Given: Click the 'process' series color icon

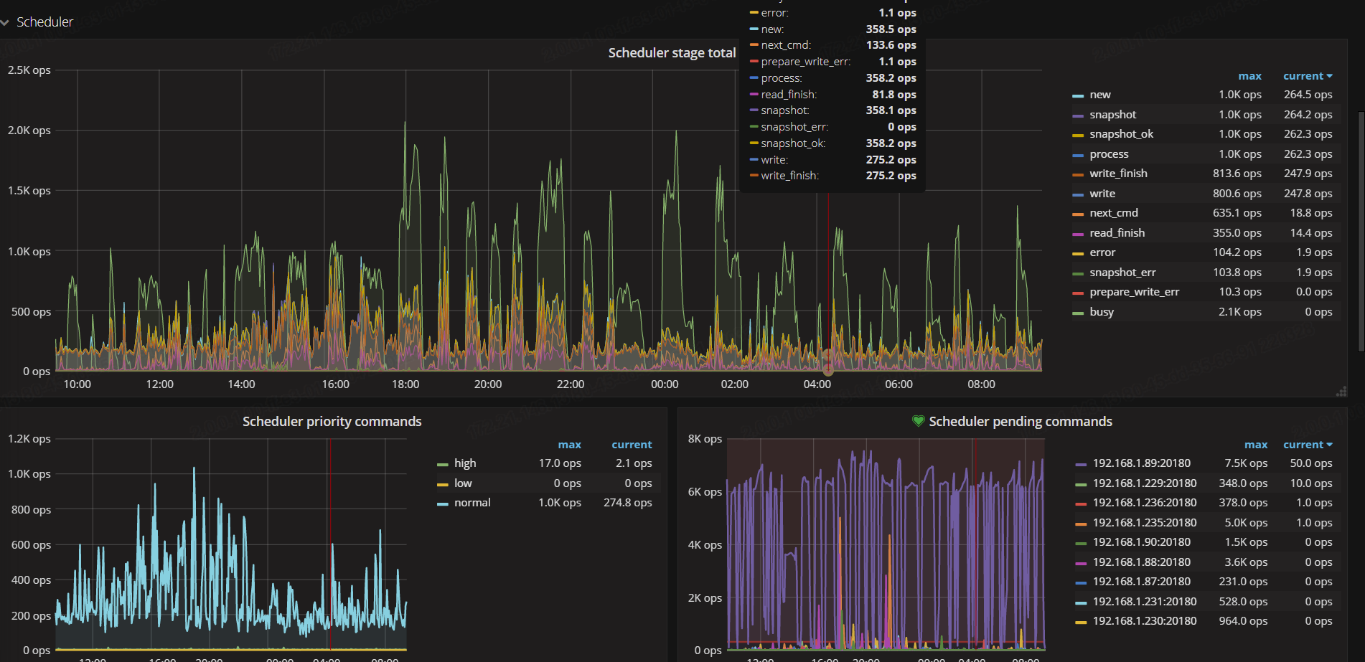Looking at the screenshot, I should click(x=1077, y=155).
